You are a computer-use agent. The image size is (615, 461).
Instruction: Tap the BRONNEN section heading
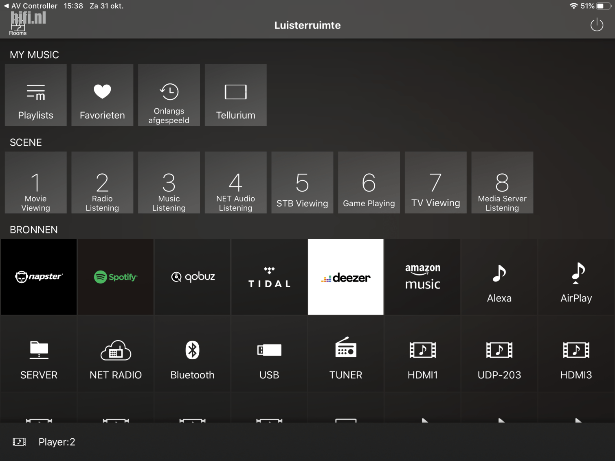coord(34,230)
